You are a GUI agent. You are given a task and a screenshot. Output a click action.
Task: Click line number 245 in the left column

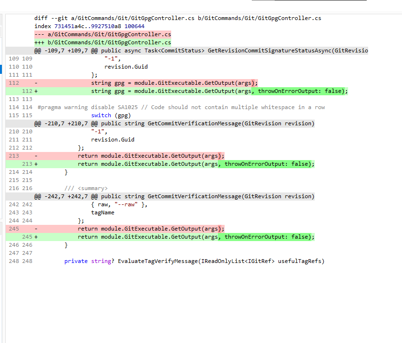[14, 229]
